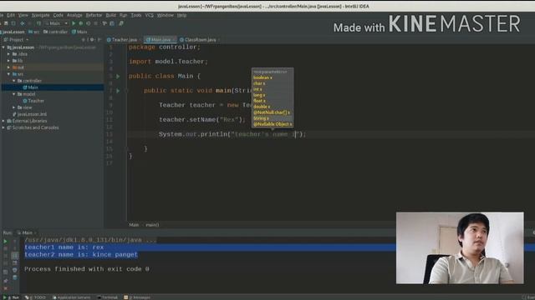The width and height of the screenshot is (535, 300).
Task: Open the Run tool window button at bottom
Action: pyautogui.click(x=12, y=297)
